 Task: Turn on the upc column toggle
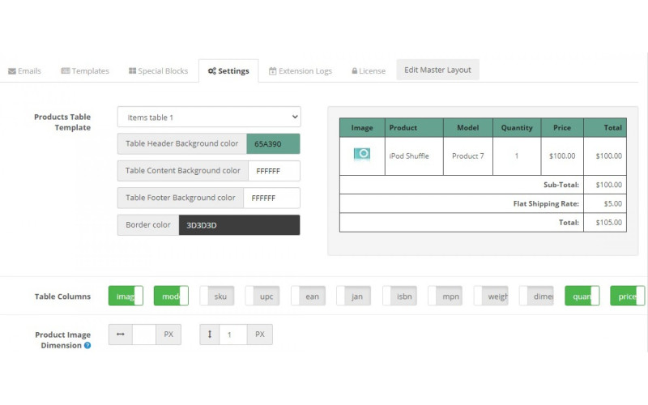(262, 296)
